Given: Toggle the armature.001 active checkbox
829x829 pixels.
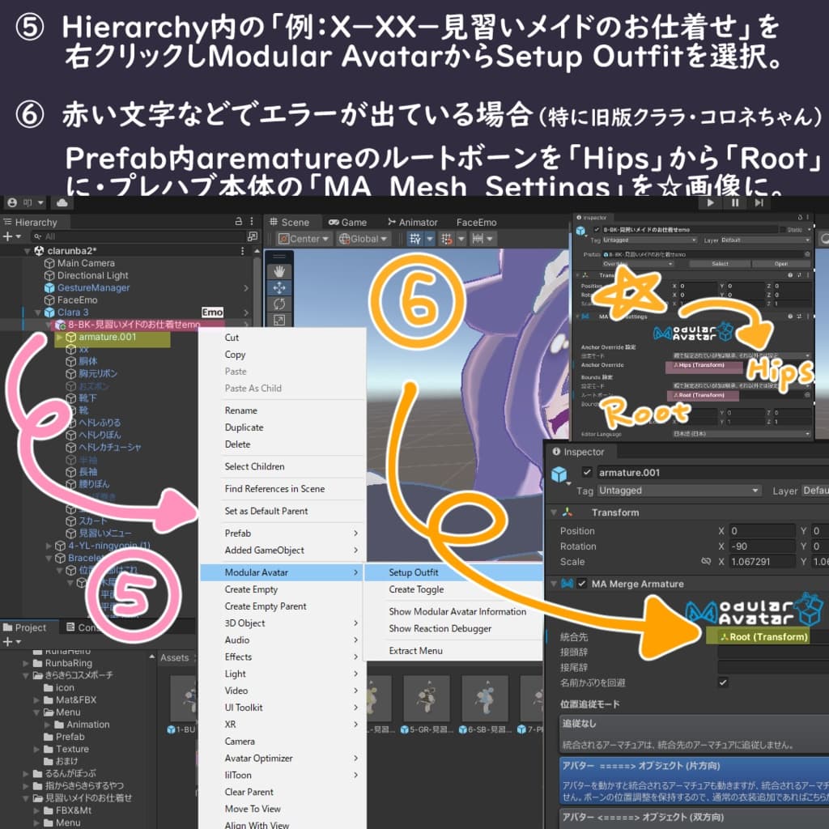Looking at the screenshot, I should (586, 472).
